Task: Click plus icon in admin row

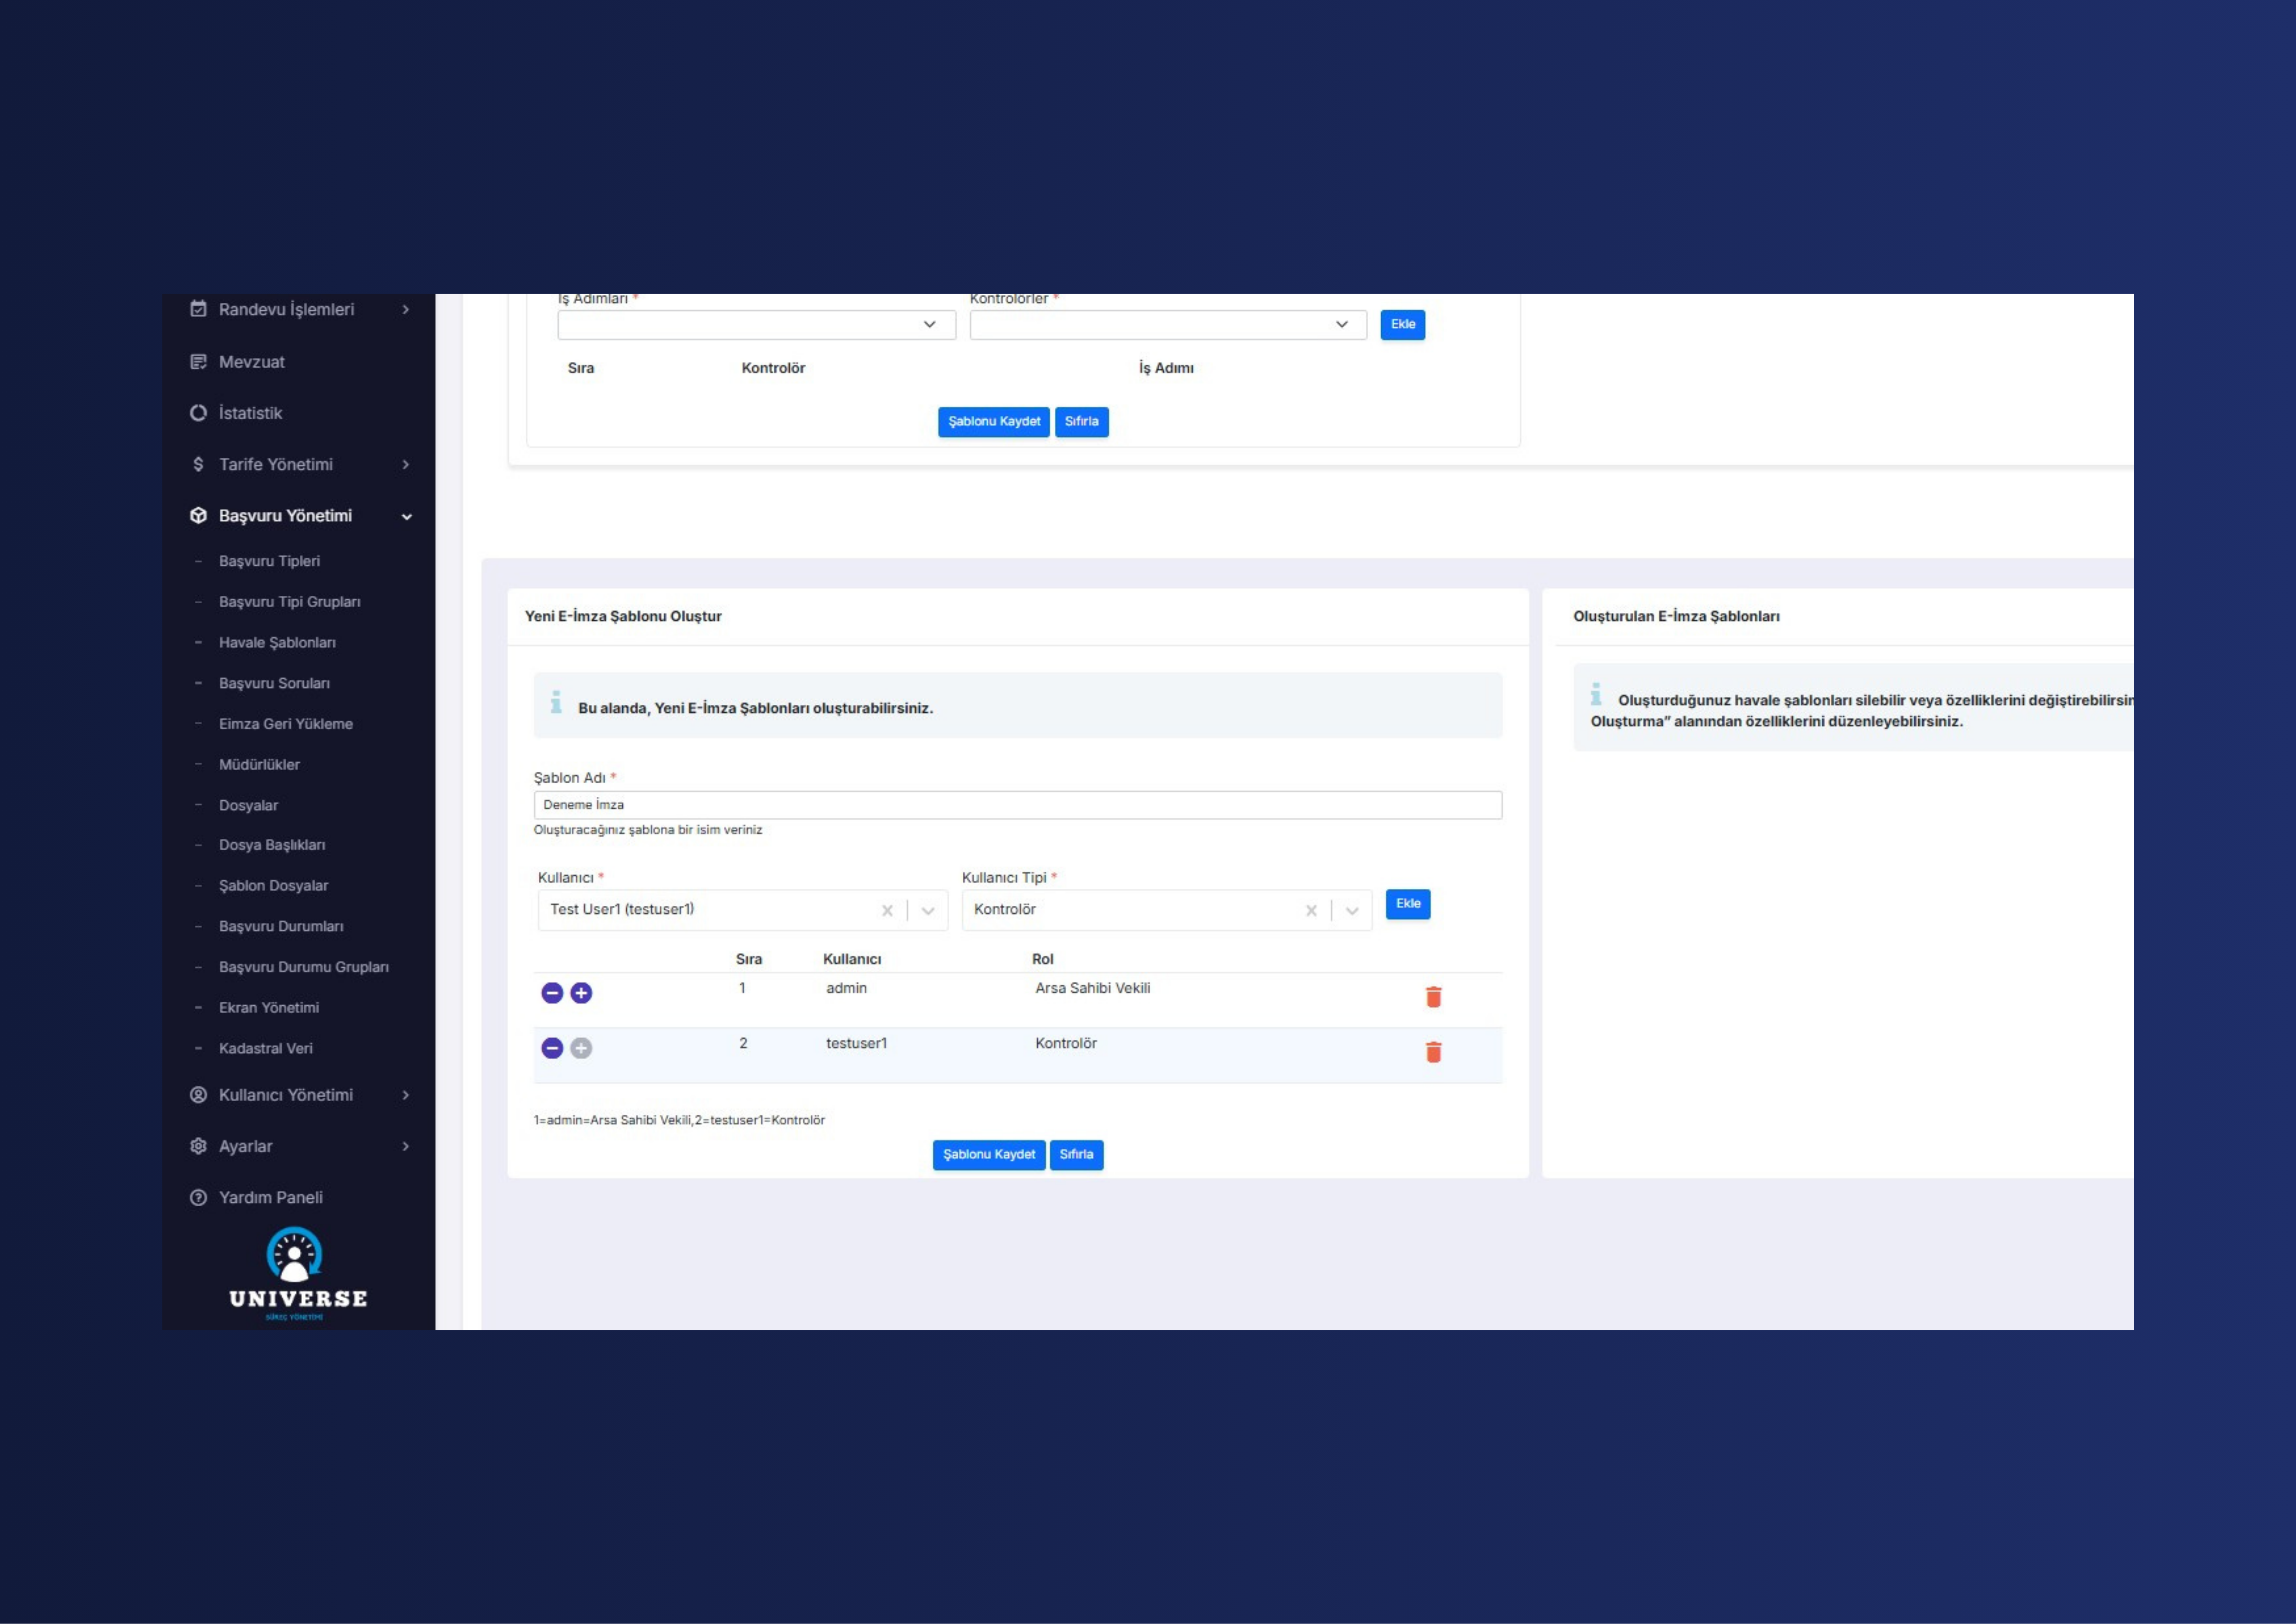Action: (581, 993)
